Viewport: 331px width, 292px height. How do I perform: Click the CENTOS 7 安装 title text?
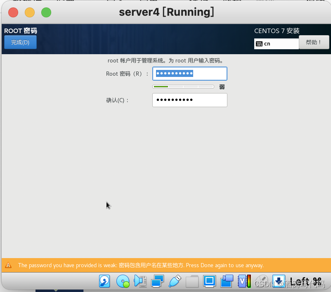pos(277,31)
